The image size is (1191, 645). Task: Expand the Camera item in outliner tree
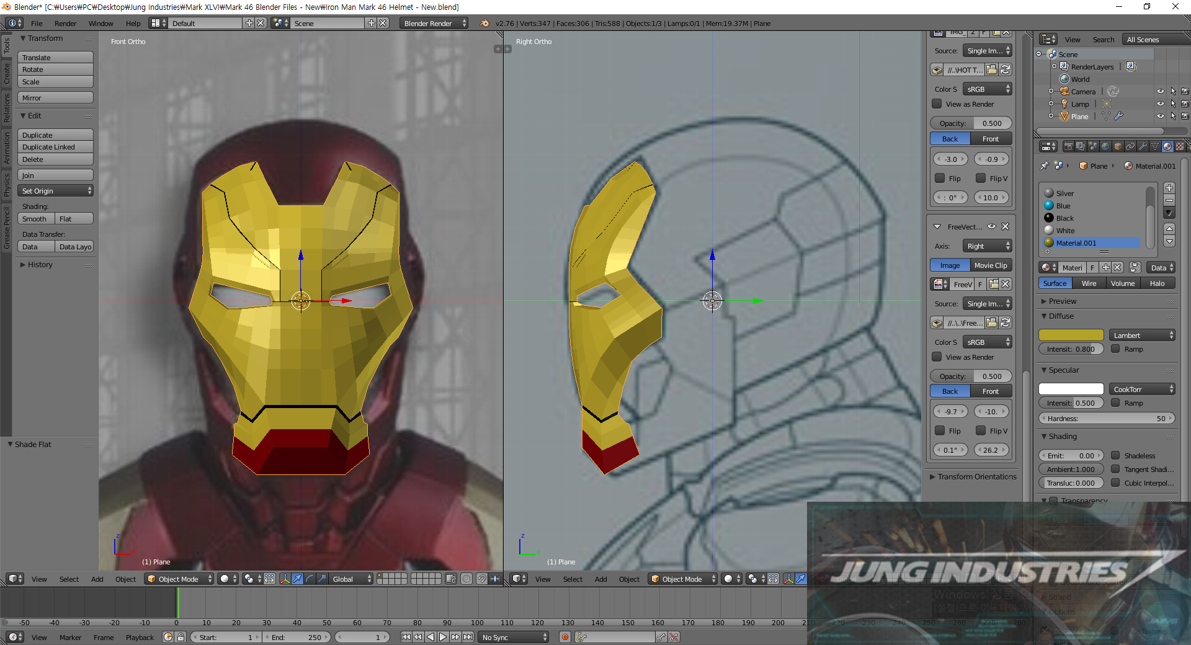click(x=1051, y=91)
